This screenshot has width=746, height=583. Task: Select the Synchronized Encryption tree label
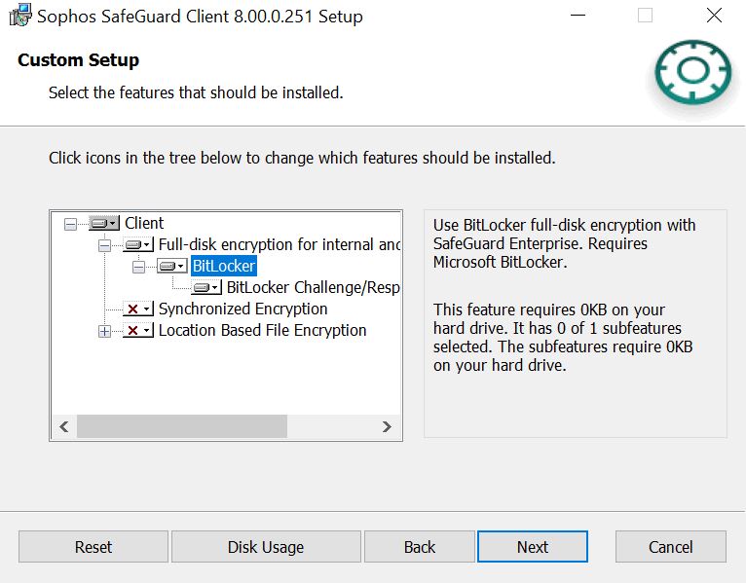click(242, 310)
